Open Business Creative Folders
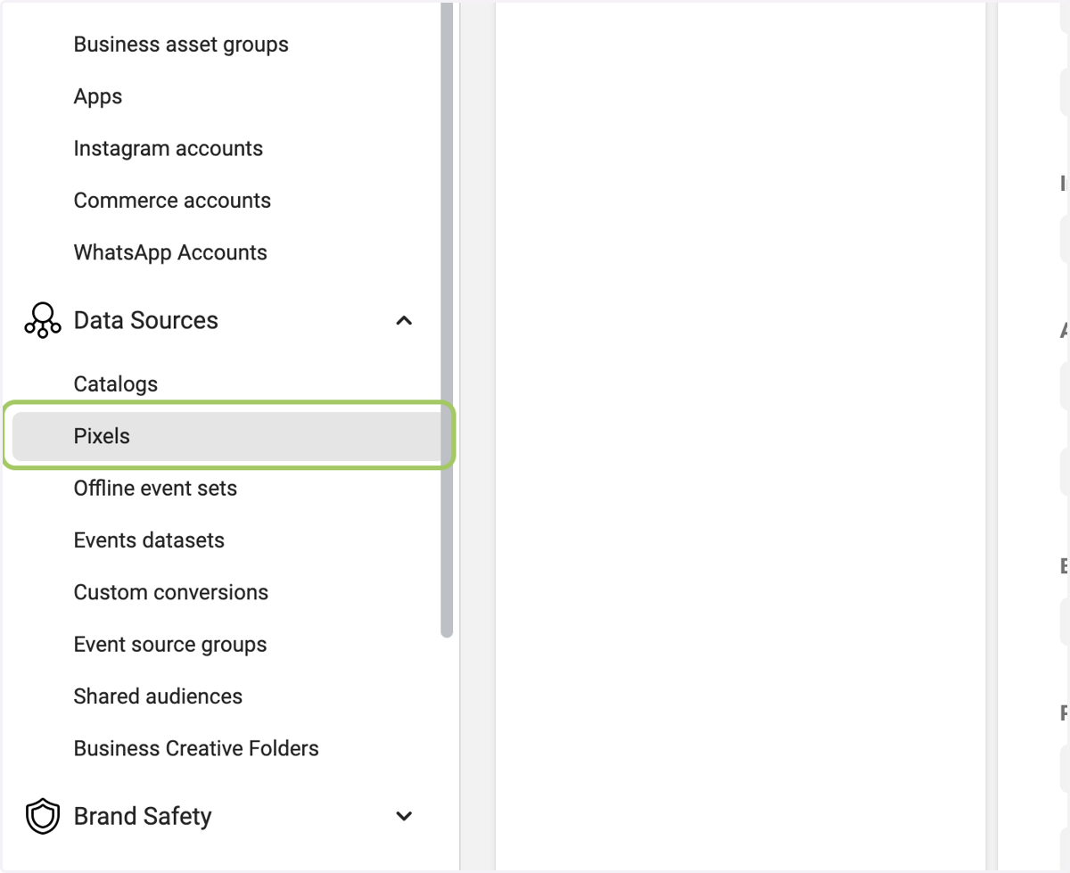This screenshot has width=1070, height=873. click(196, 748)
